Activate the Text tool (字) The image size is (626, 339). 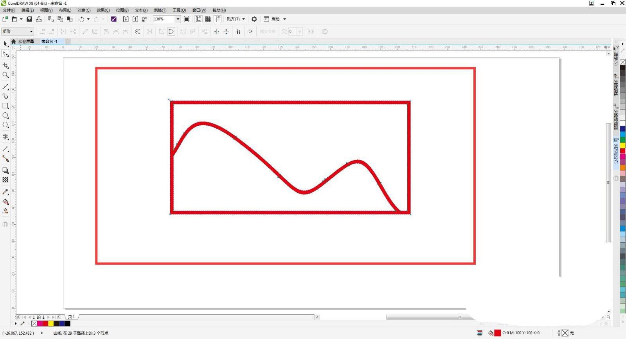pos(5,137)
